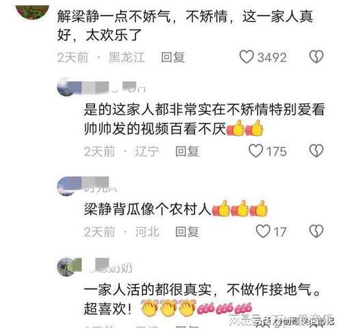The width and height of the screenshot is (342, 333).
Task: Tap 回复 under the 河北 comment
Action: tap(187, 232)
